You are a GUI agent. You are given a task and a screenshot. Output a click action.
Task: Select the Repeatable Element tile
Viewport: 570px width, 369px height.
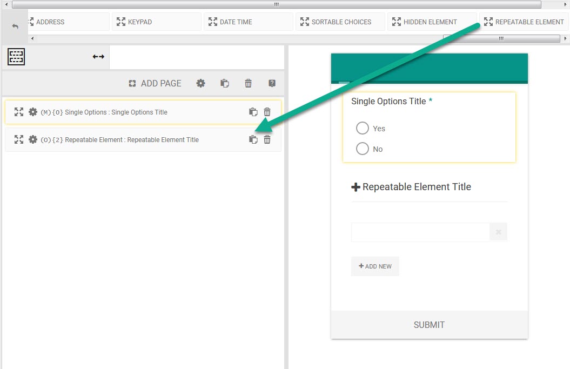524,22
